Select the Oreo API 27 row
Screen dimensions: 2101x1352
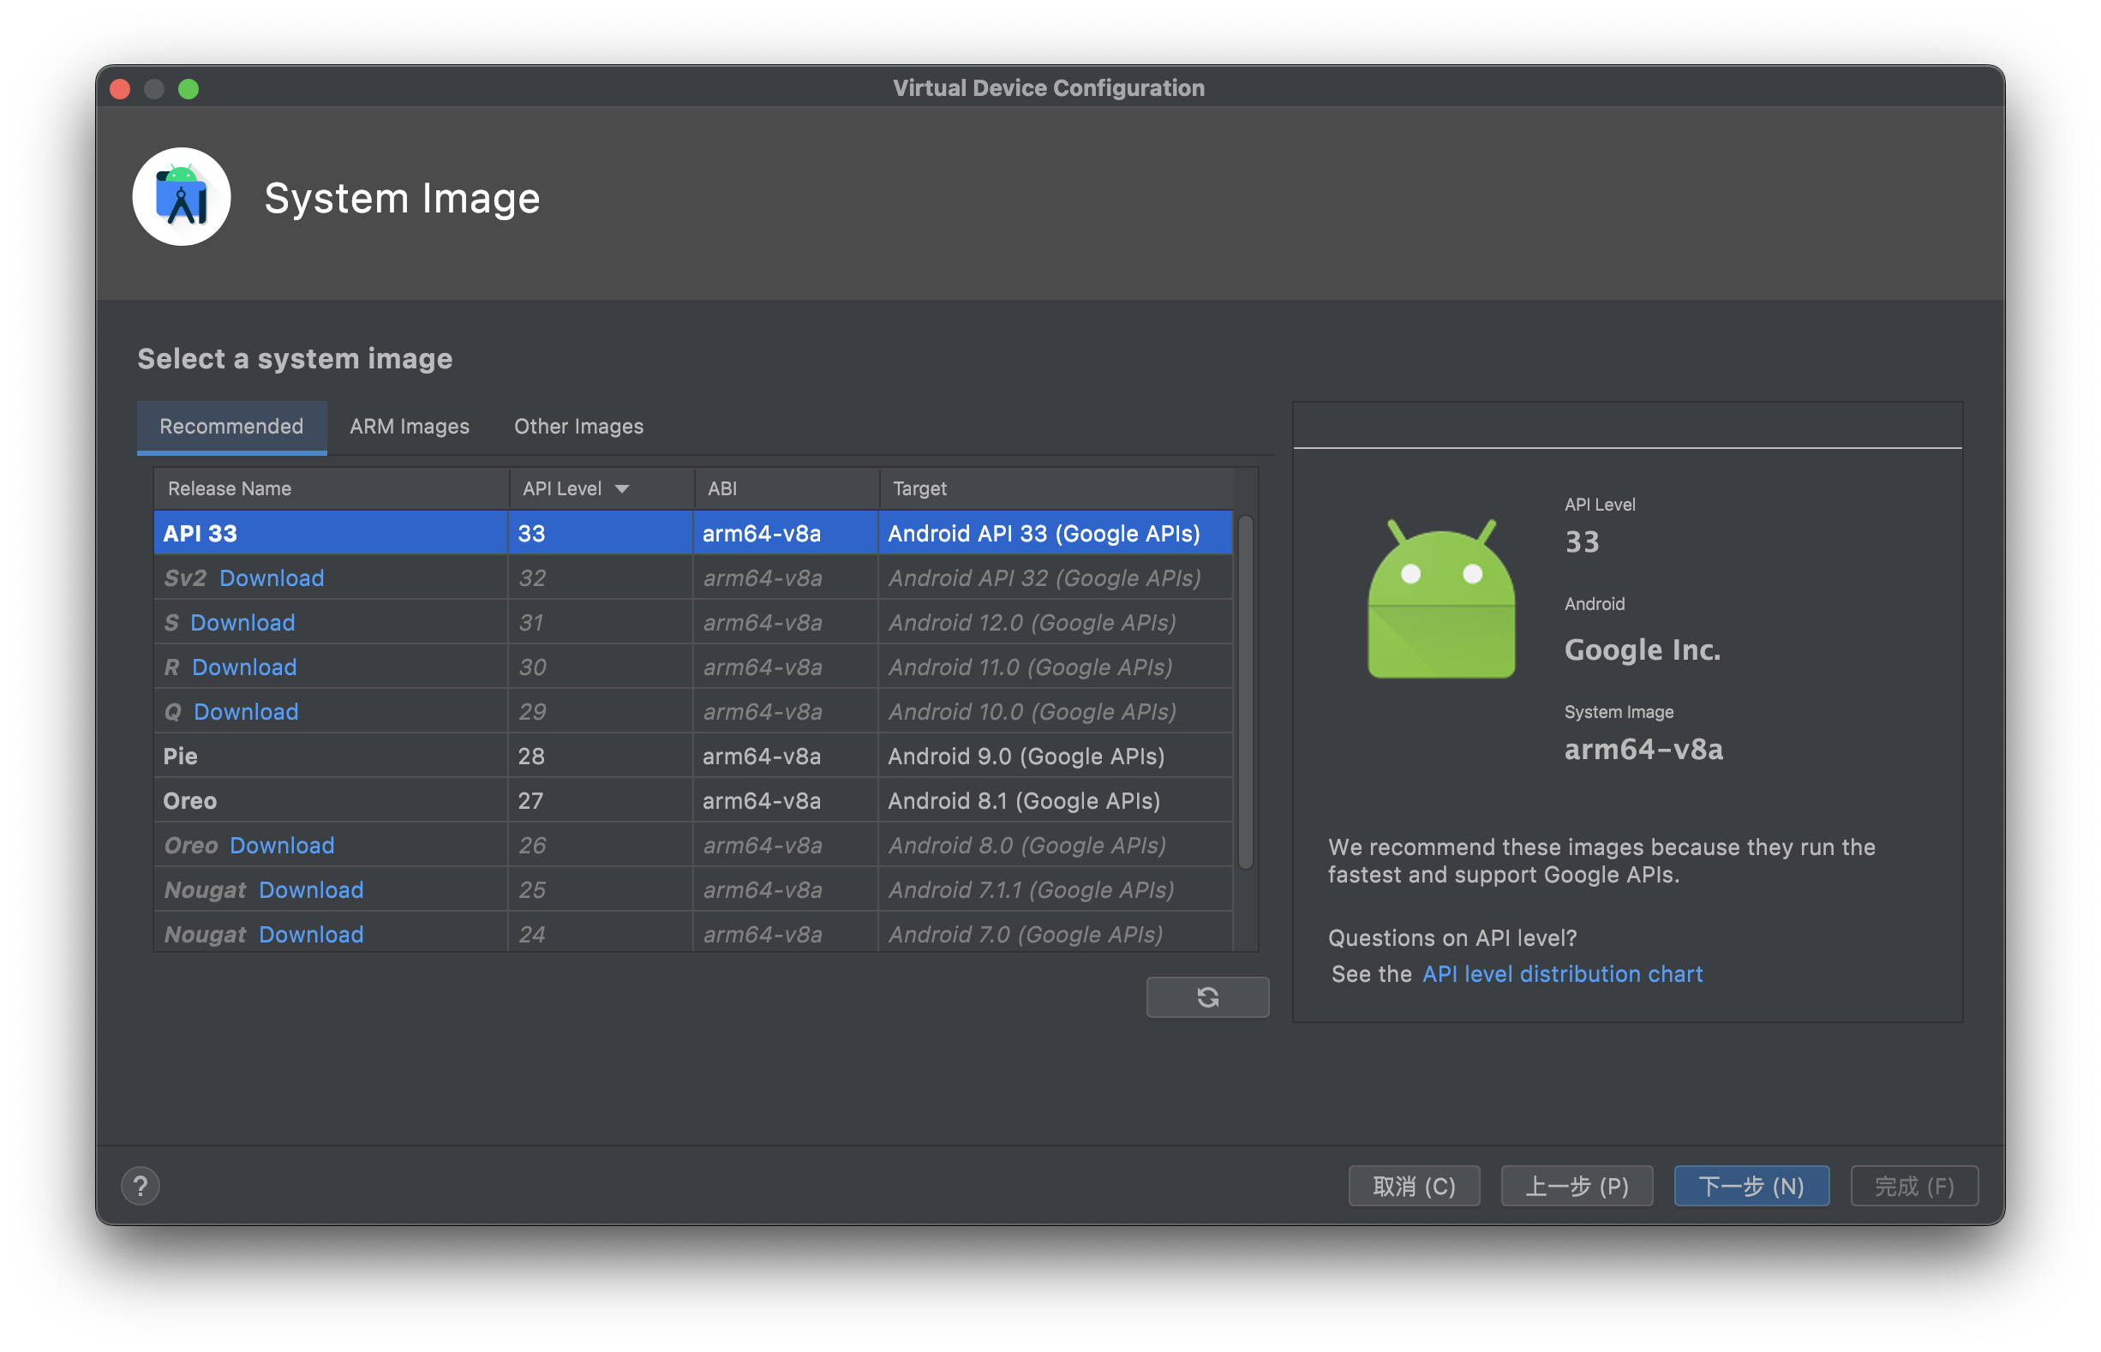click(x=692, y=801)
